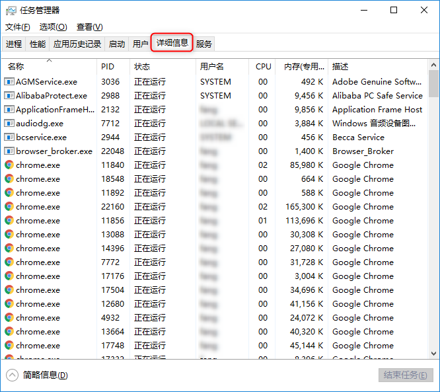Click Chrome icon for PID 12680
This screenshot has height=392, width=440.
click(x=9, y=304)
